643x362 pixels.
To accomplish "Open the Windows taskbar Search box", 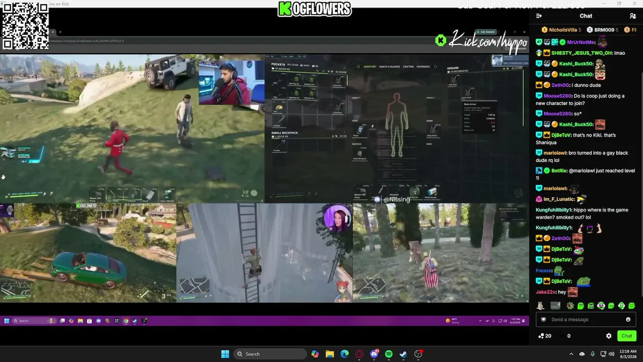I will pyautogui.click(x=270, y=354).
